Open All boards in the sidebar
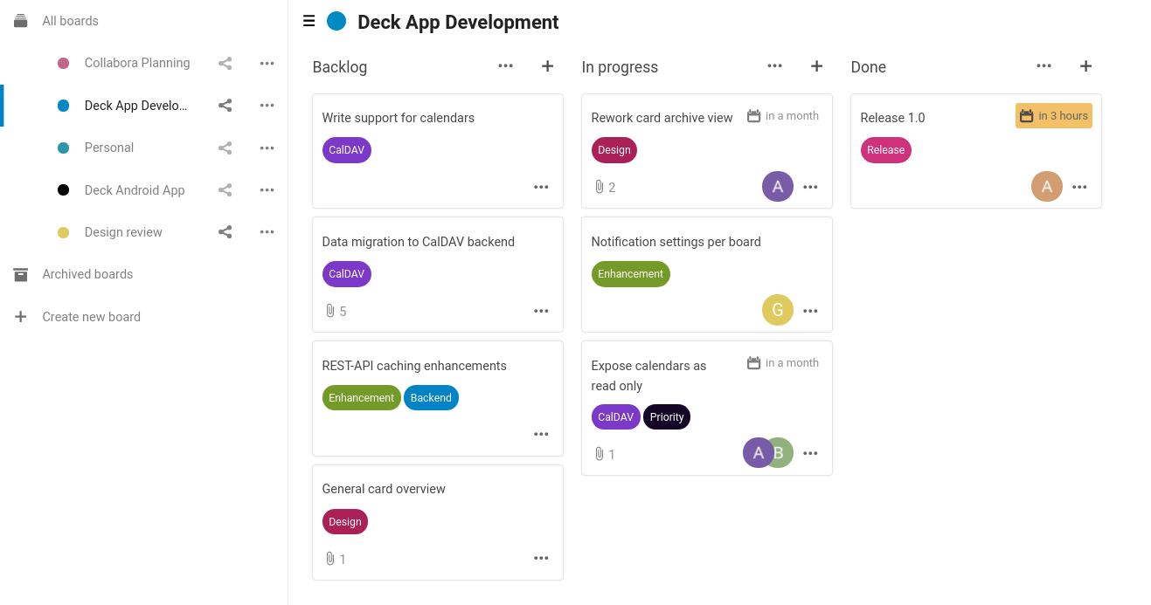The image size is (1151, 605). point(70,21)
